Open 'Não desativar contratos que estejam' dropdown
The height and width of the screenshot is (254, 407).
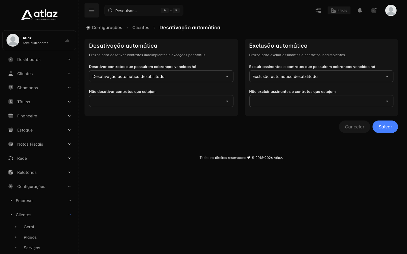point(161,101)
